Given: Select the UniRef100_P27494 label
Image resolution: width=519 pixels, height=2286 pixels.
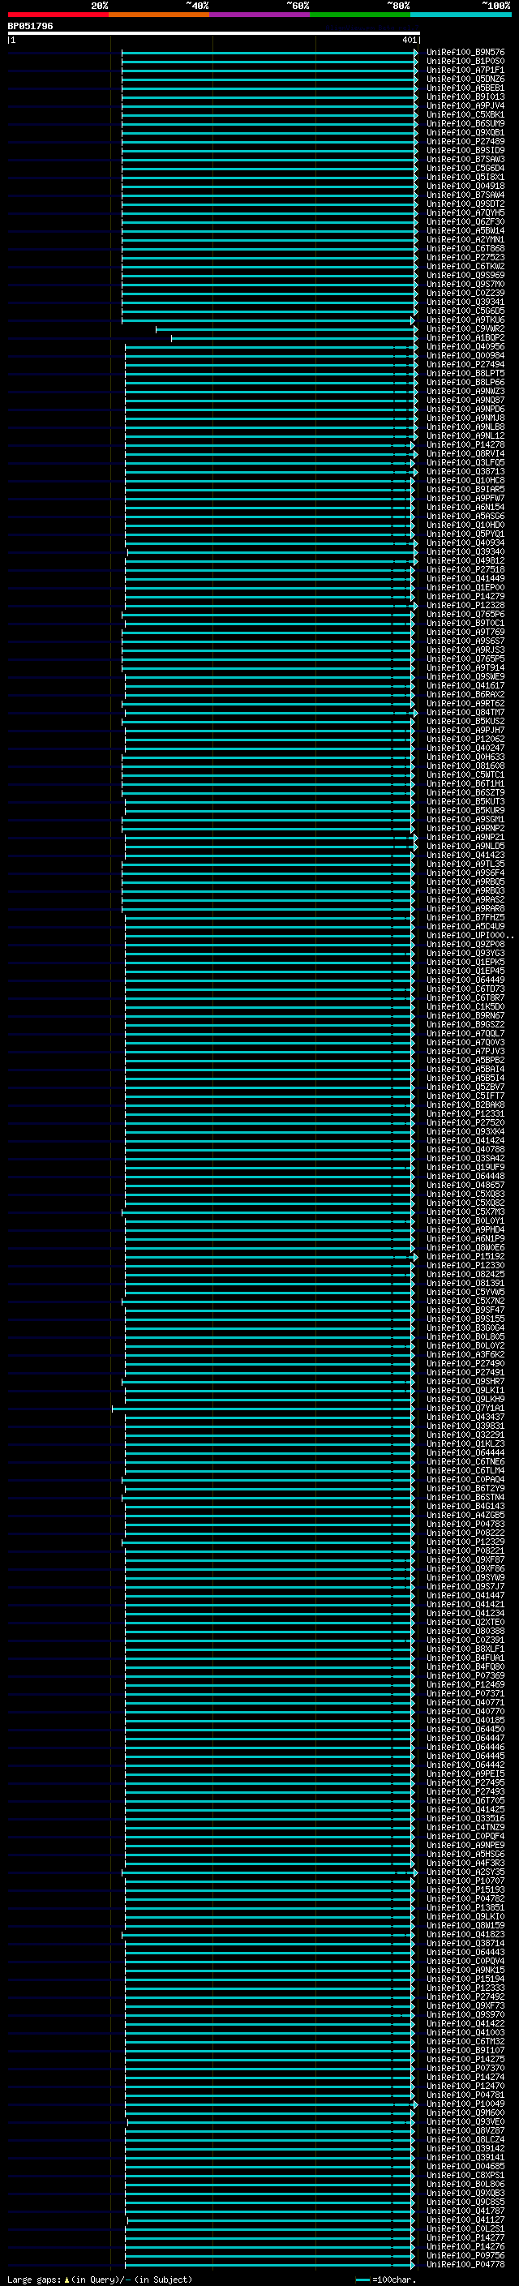Looking at the screenshot, I should pos(465,364).
